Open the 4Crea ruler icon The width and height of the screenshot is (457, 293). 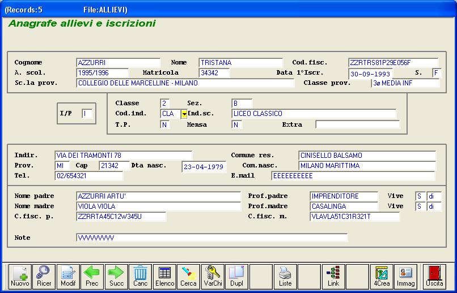382,277
